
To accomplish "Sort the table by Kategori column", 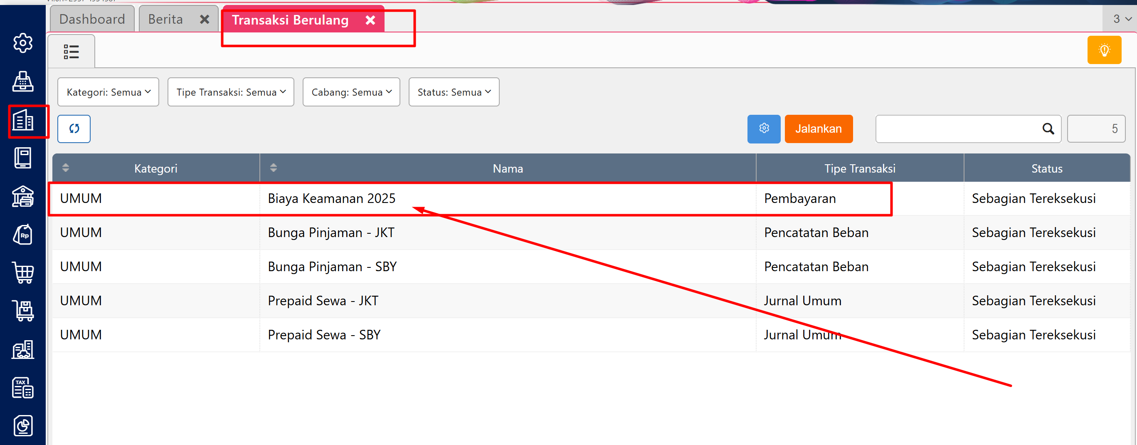I will tap(66, 168).
